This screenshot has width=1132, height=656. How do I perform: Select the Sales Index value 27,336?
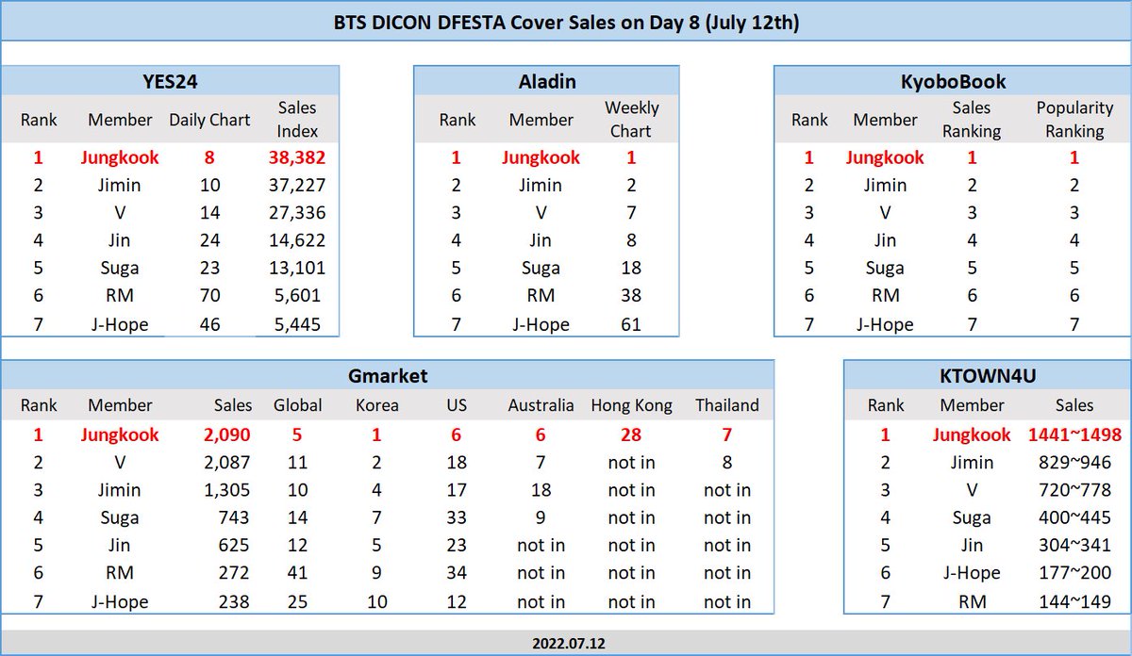pyautogui.click(x=296, y=213)
